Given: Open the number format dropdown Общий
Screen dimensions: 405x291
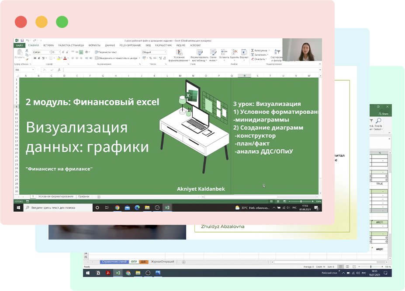Looking at the screenshot, I should [x=165, y=52].
